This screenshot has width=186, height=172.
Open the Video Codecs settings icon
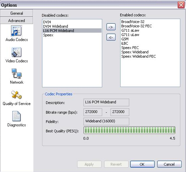click(16, 52)
